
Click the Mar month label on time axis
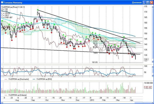[x=118, y=100]
